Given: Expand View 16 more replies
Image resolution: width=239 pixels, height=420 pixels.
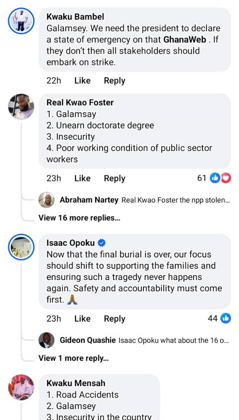Looking at the screenshot, I should click(x=79, y=218).
